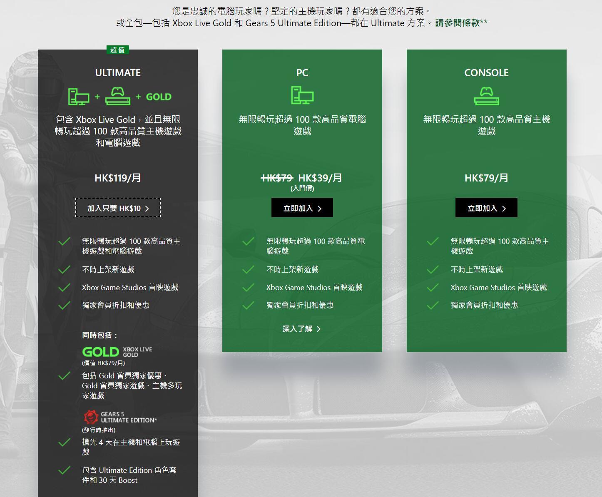Click the green GOLD label in Ultimate header
Screen dimensions: 602x497
159,97
